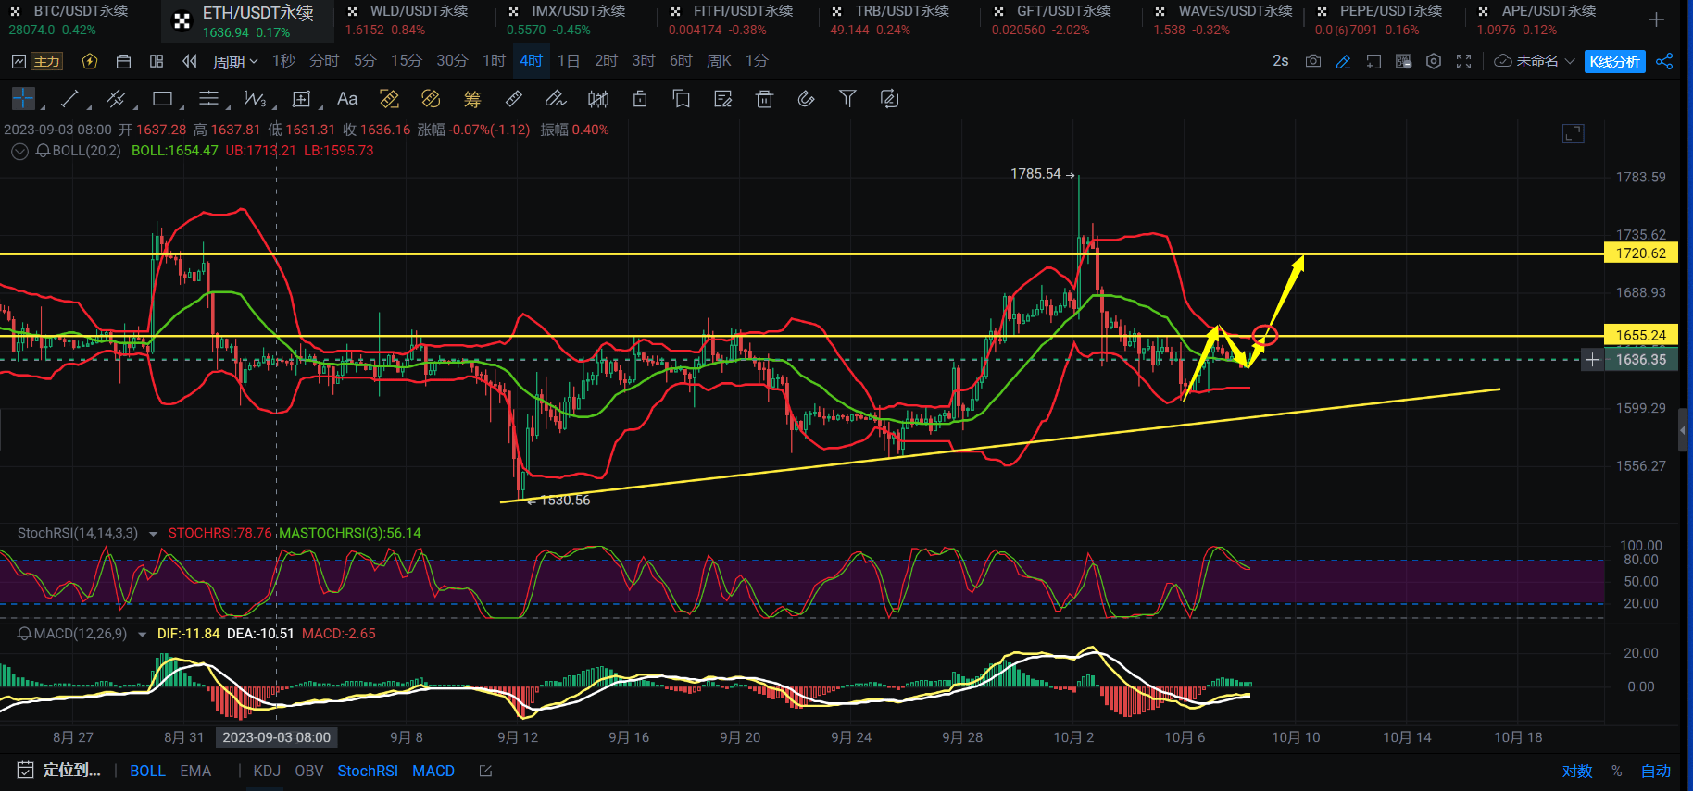Enter fullscreen mode via expand arrows icon

[x=1463, y=61]
